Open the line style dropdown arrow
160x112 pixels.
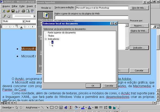(x=34, y=16)
